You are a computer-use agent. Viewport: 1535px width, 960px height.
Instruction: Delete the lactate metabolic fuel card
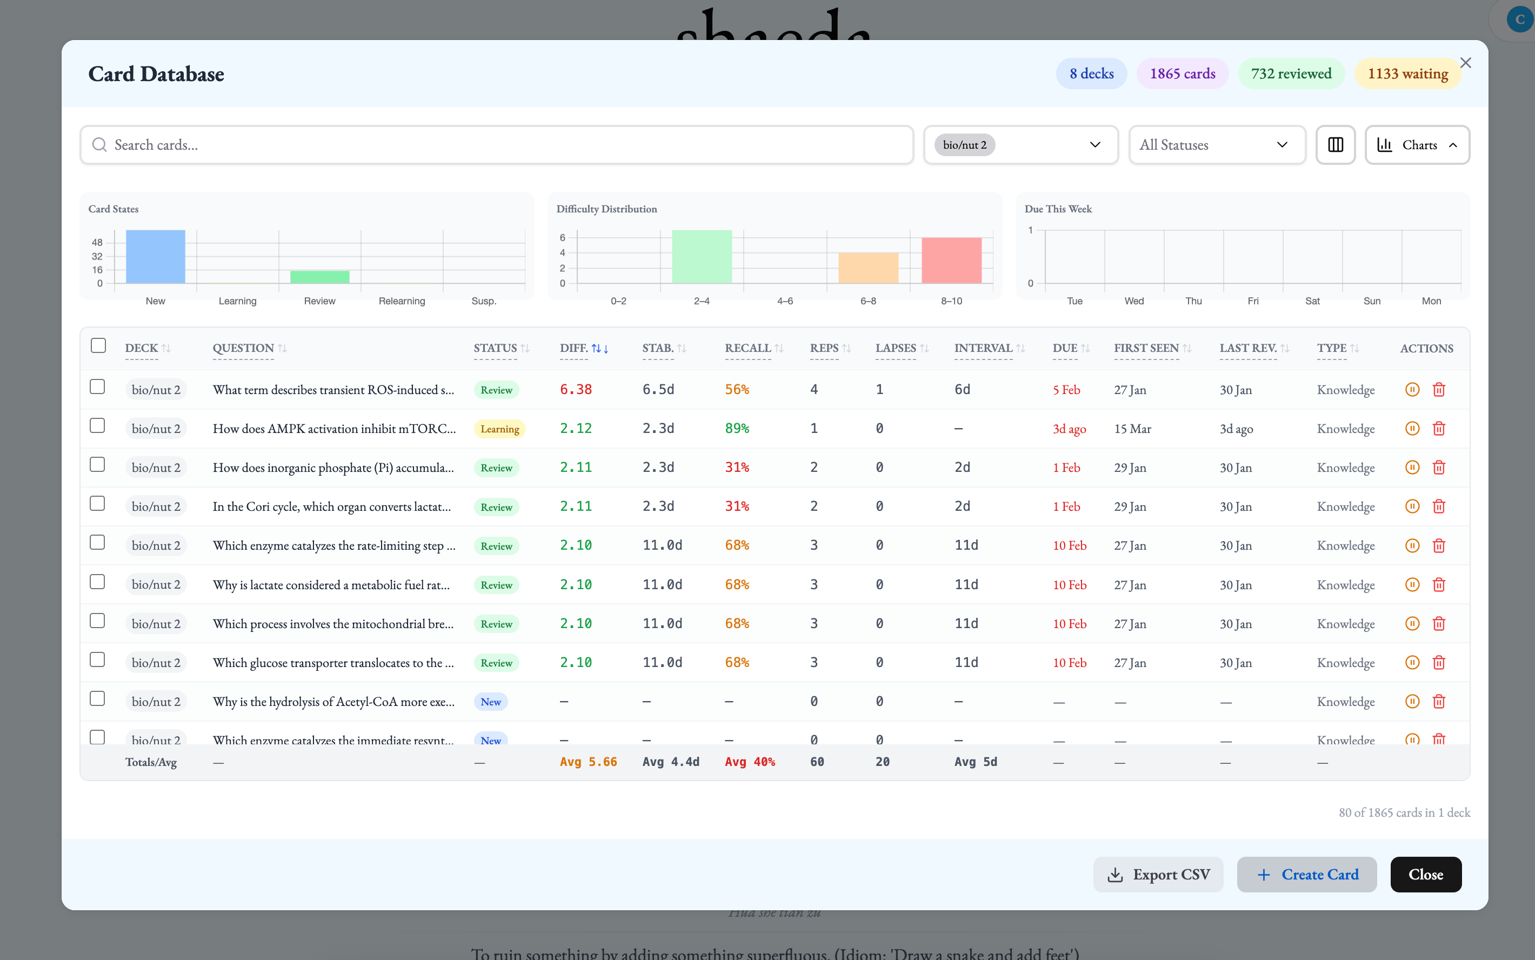tap(1438, 585)
